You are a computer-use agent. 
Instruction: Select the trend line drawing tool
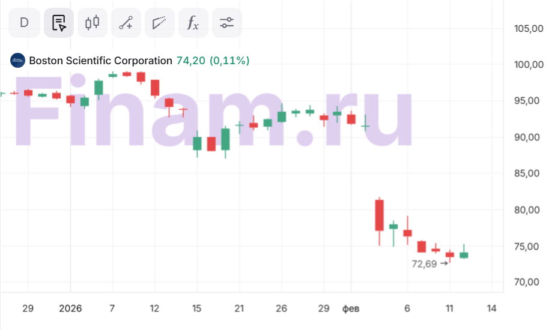[126, 23]
